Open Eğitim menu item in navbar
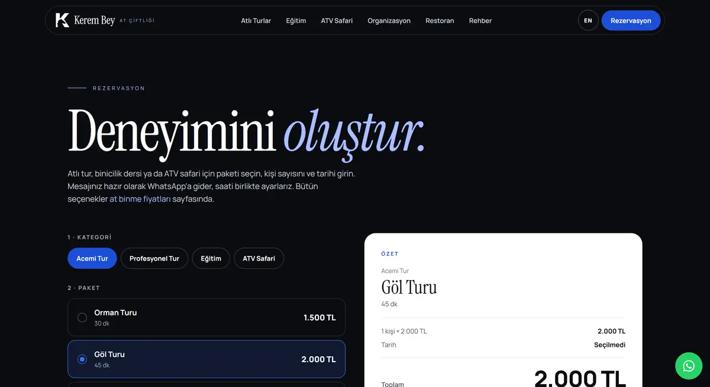The width and height of the screenshot is (710, 387). (x=296, y=21)
